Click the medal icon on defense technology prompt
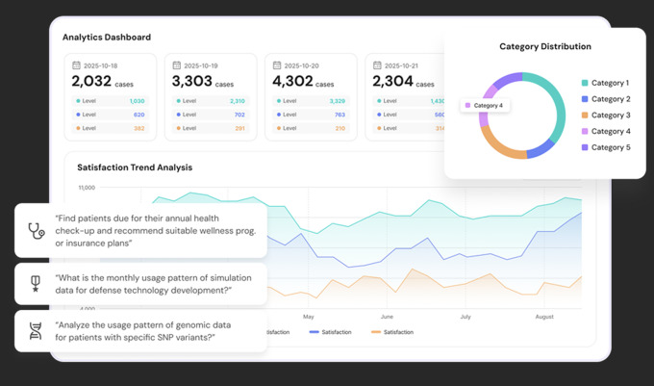The image size is (654, 386). click(x=36, y=284)
